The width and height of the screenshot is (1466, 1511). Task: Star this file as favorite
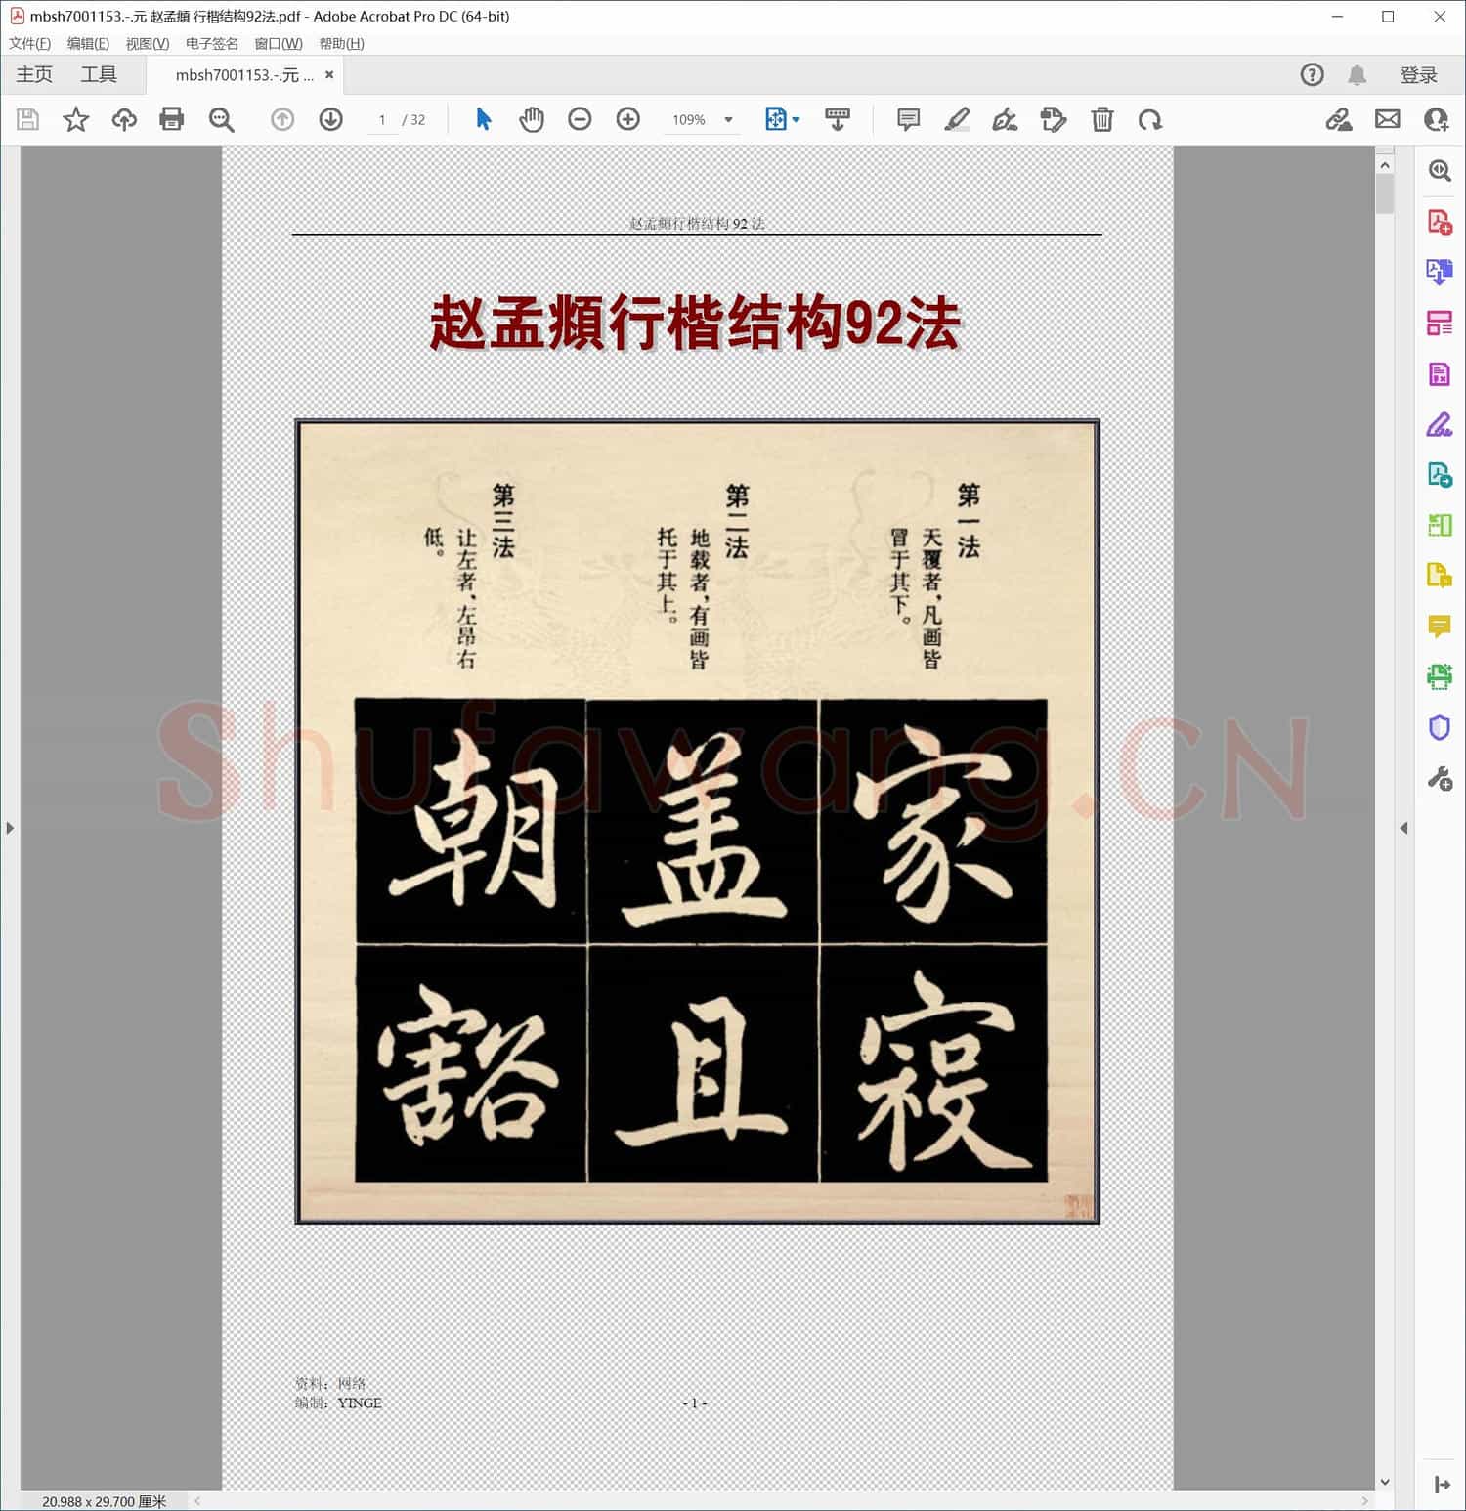pyautogui.click(x=75, y=119)
